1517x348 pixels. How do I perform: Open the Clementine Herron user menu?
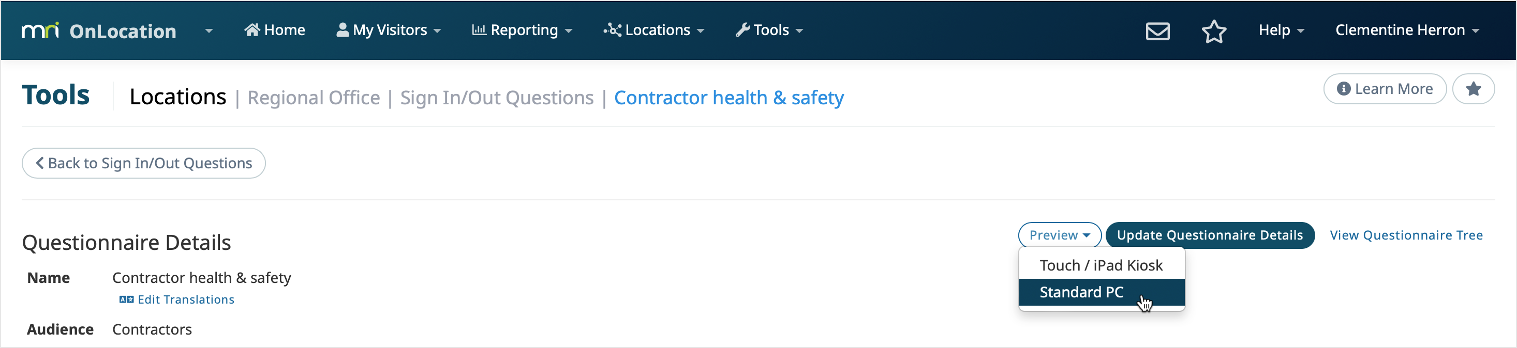[x=1407, y=30]
